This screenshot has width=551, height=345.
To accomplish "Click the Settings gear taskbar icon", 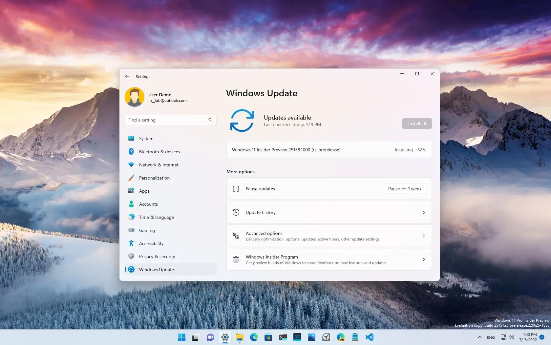I will (x=225, y=337).
